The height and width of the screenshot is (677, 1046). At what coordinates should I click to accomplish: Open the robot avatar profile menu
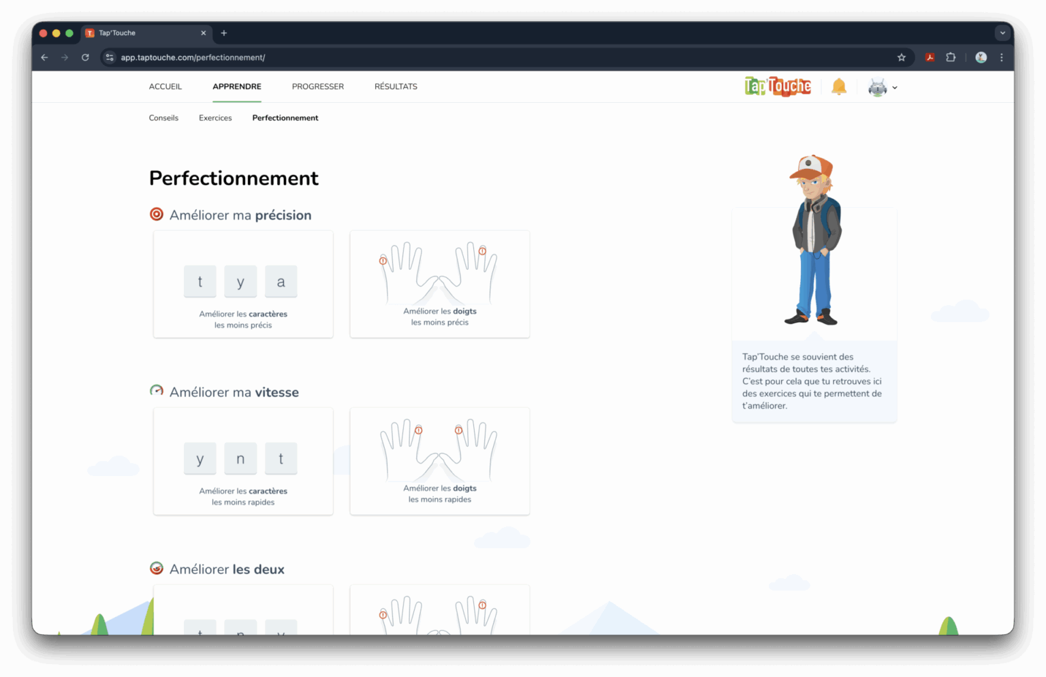(883, 87)
